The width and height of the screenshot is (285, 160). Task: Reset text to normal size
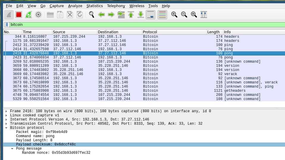click(x=194, y=15)
